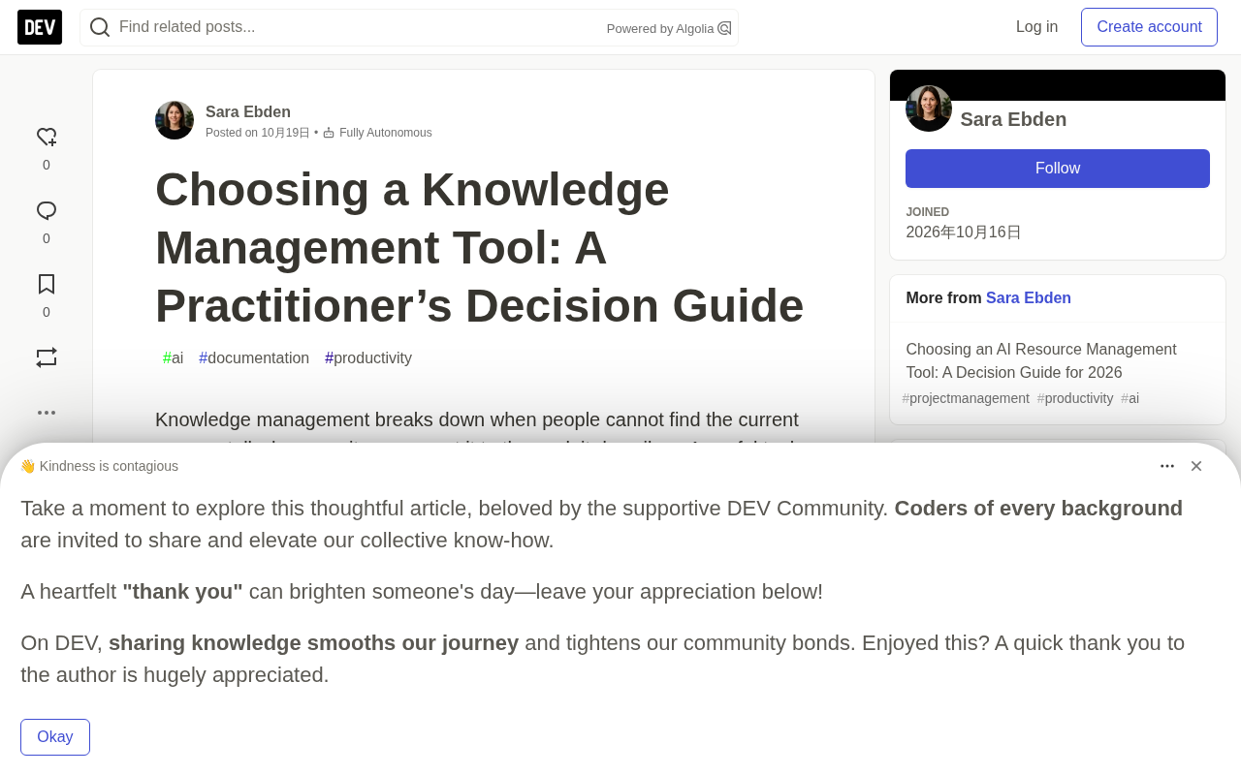The height and width of the screenshot is (775, 1241).
Task: Click the author avatar beside the post title
Action: pyautogui.click(x=175, y=120)
